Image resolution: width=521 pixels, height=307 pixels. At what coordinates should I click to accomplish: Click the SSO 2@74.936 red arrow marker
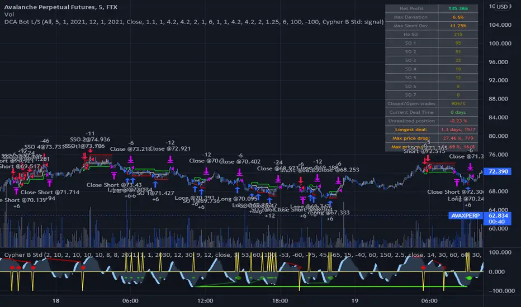(x=90, y=150)
